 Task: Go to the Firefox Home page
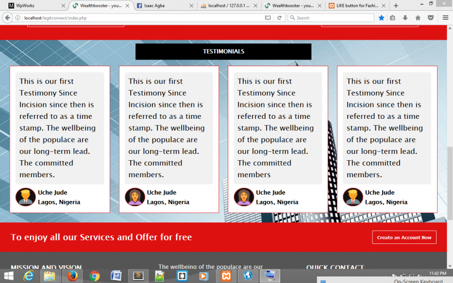click(418, 18)
